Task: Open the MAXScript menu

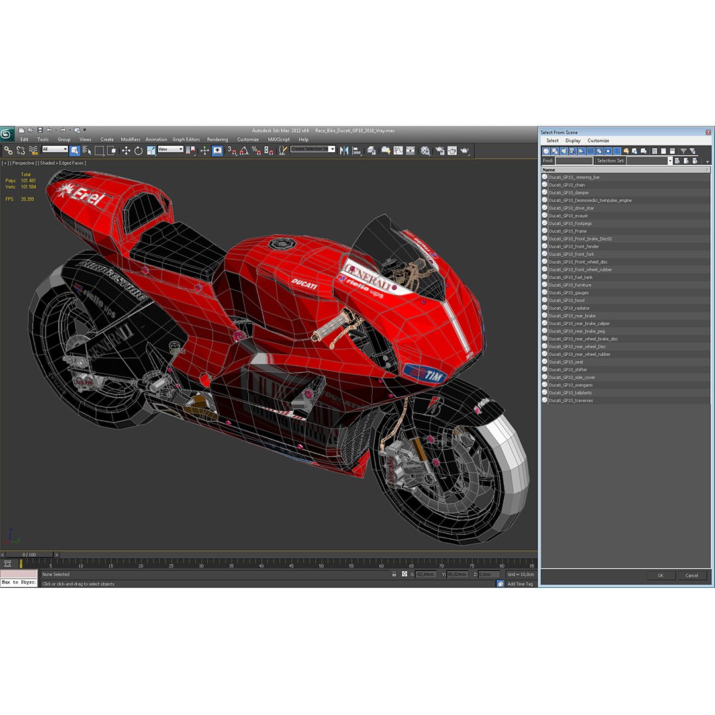Action: point(279,140)
